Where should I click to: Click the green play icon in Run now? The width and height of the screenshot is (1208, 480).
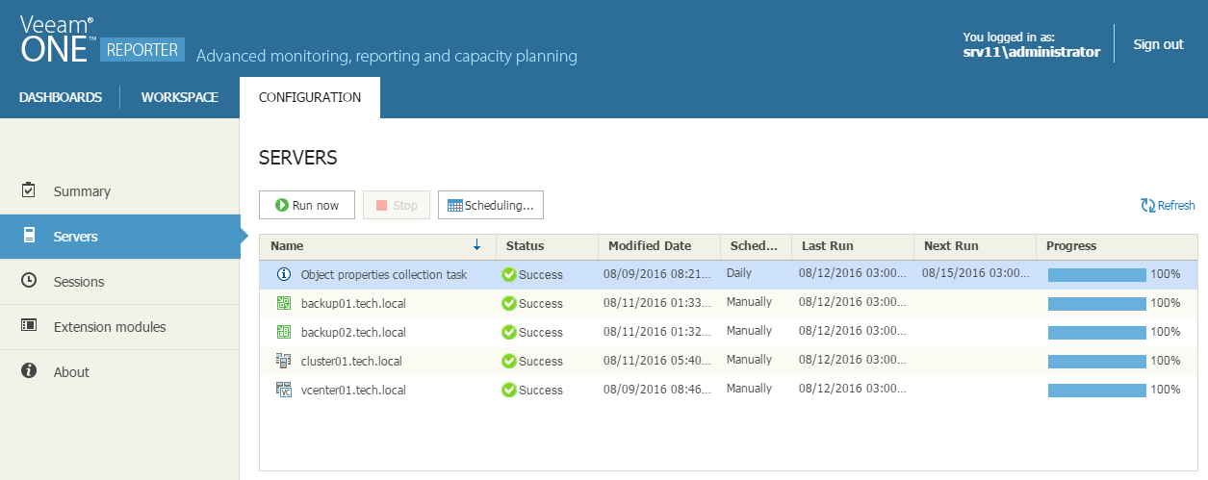coord(282,205)
